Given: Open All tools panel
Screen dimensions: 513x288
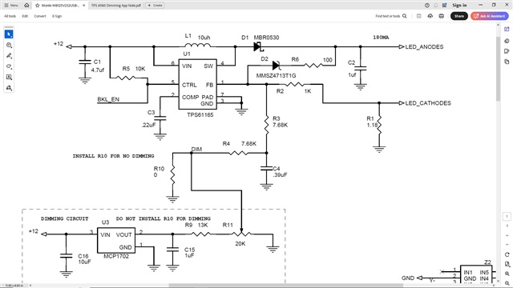Looking at the screenshot, I should point(10,16).
